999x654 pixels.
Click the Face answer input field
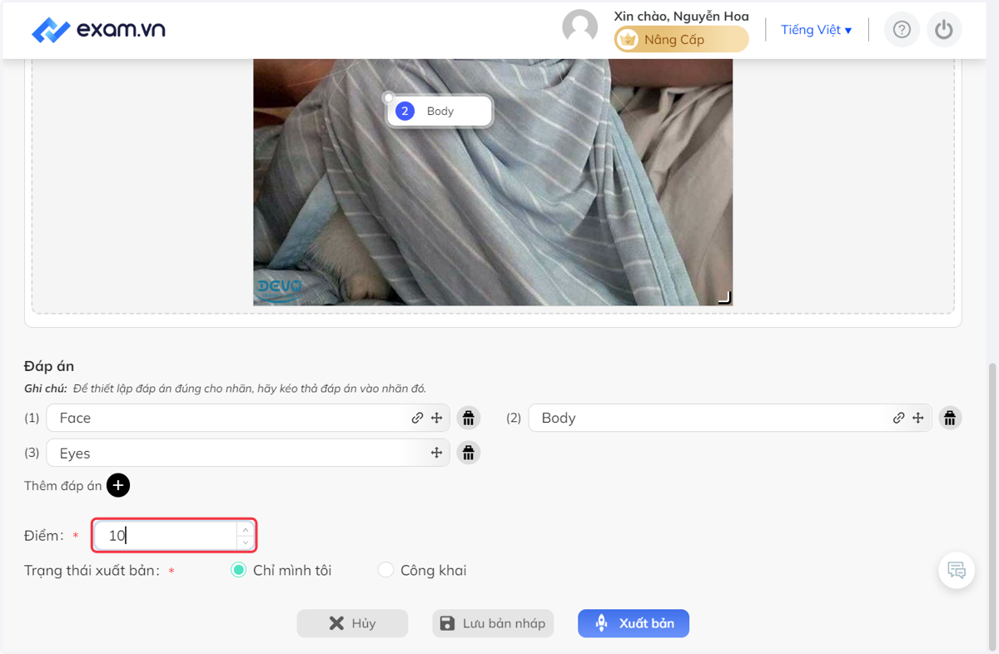(247, 418)
